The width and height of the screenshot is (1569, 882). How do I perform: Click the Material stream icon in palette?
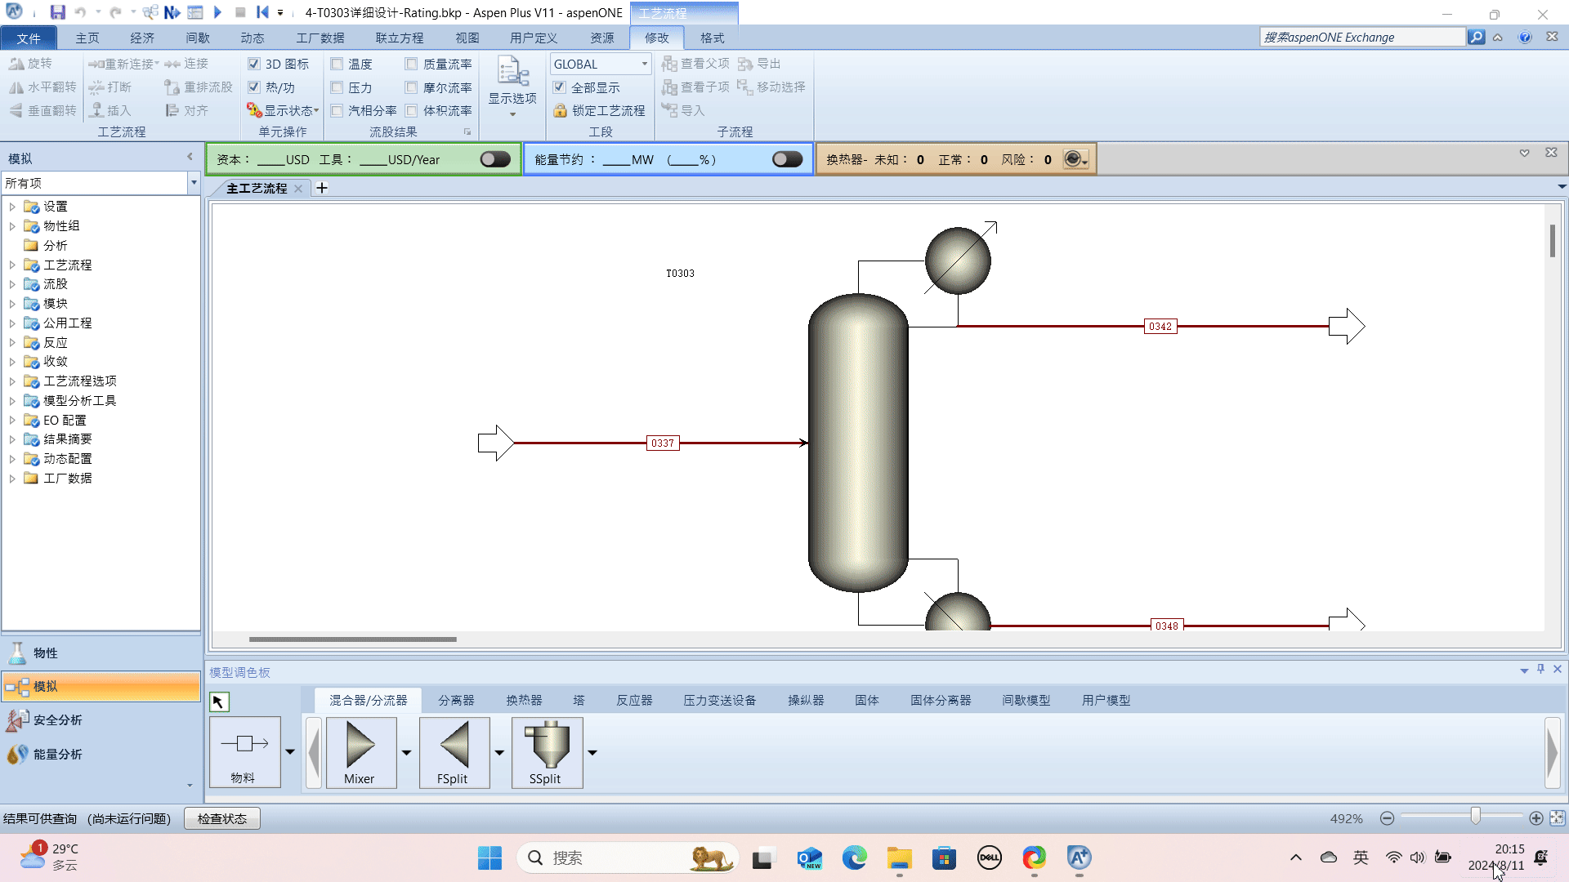click(244, 745)
